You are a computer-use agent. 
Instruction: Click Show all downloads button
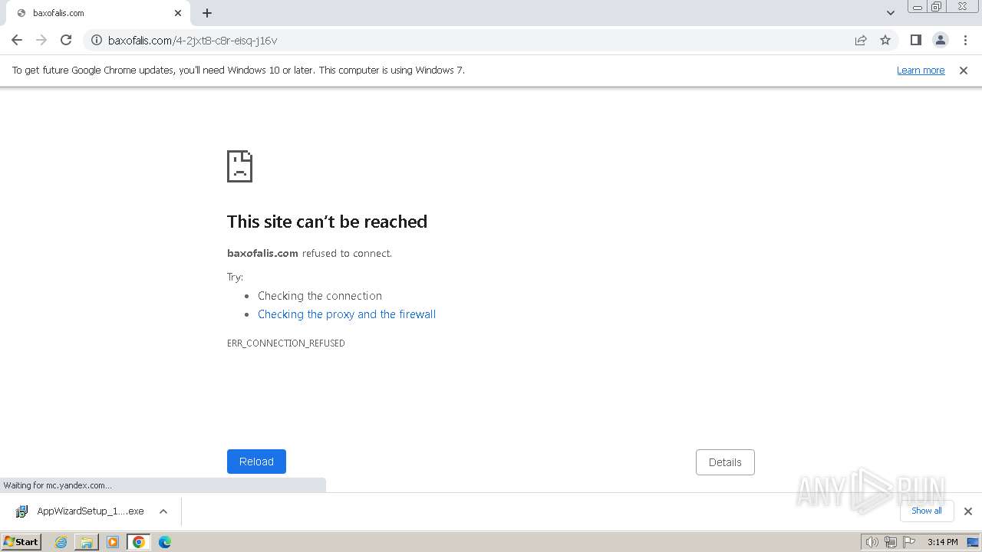(x=926, y=511)
